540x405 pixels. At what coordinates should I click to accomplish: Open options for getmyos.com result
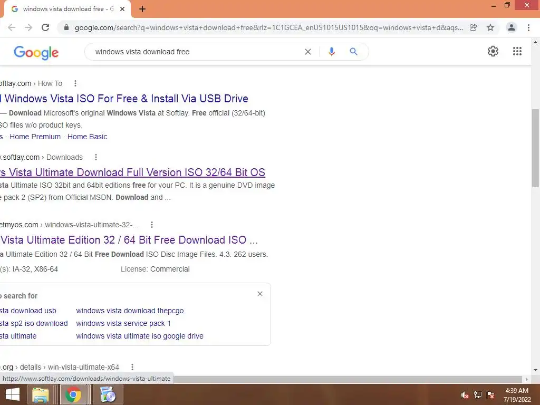pos(151,225)
